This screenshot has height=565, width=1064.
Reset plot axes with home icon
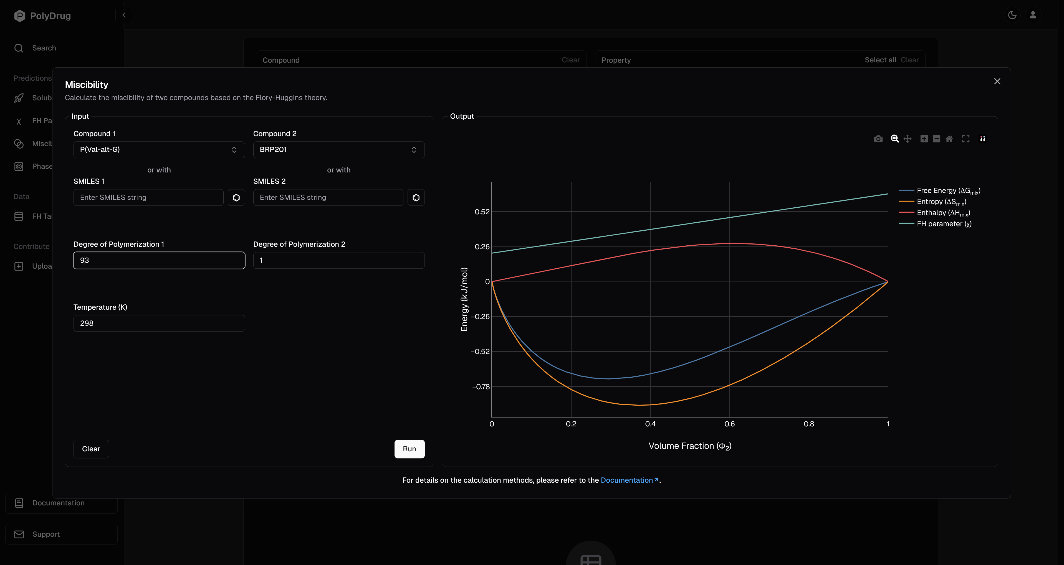click(x=949, y=139)
